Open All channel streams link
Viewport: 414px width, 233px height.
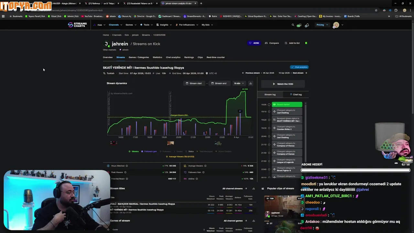pyautogui.click(x=234, y=188)
